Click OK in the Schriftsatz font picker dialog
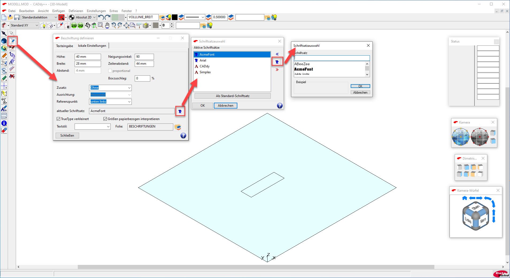The image size is (510, 278). click(360, 86)
